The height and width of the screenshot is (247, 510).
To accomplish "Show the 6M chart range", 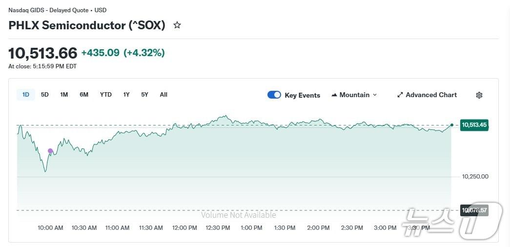I will click(84, 95).
